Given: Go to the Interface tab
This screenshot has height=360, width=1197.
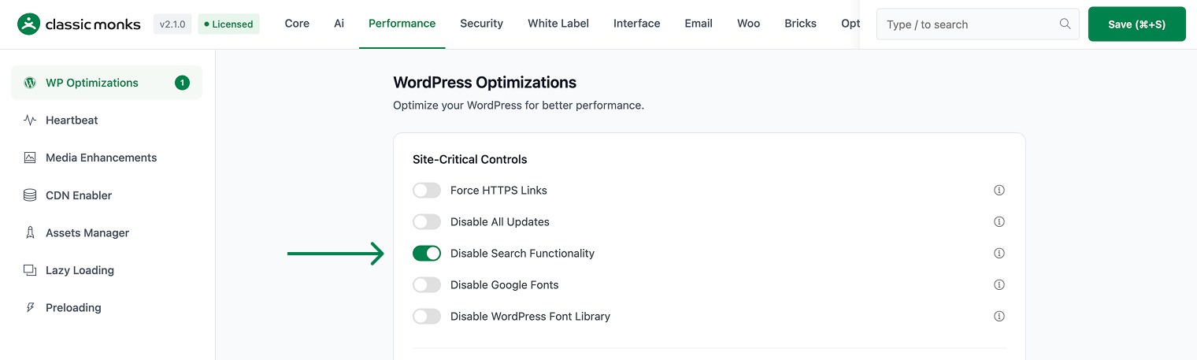Looking at the screenshot, I should tap(636, 24).
